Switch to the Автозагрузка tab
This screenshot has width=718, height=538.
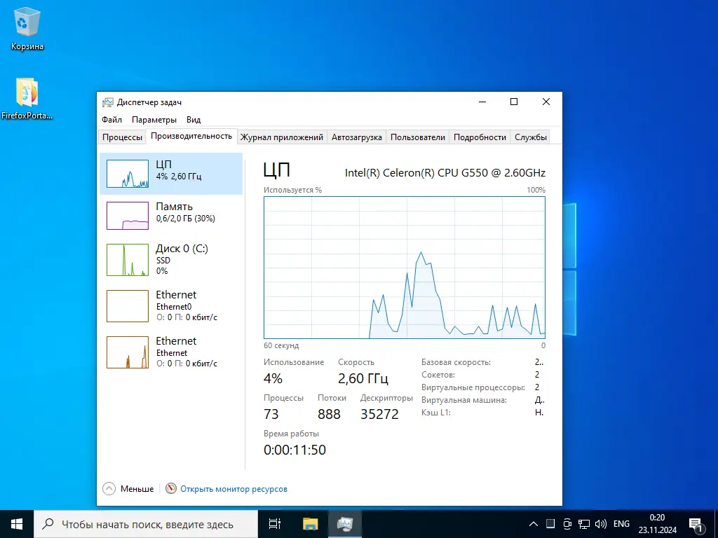coord(357,137)
